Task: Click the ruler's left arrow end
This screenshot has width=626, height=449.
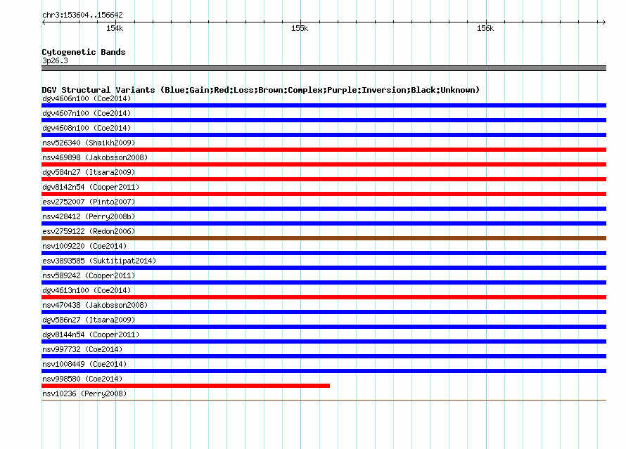Action: click(x=44, y=22)
